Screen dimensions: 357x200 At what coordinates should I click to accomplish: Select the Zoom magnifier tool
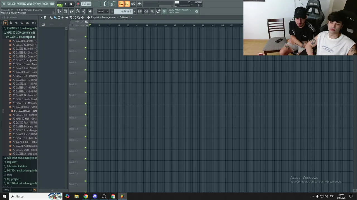coord(78,17)
